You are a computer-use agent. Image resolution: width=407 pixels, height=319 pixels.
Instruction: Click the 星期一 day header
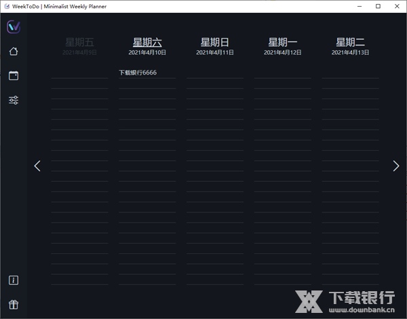[283, 42]
